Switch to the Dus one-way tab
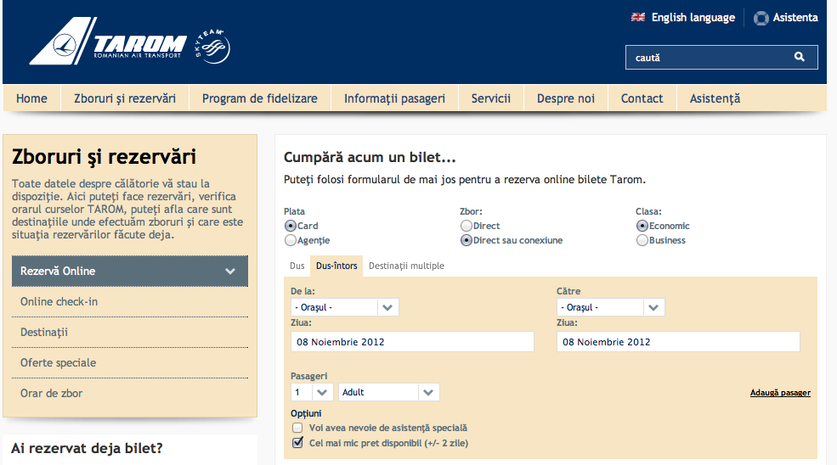 click(x=297, y=266)
